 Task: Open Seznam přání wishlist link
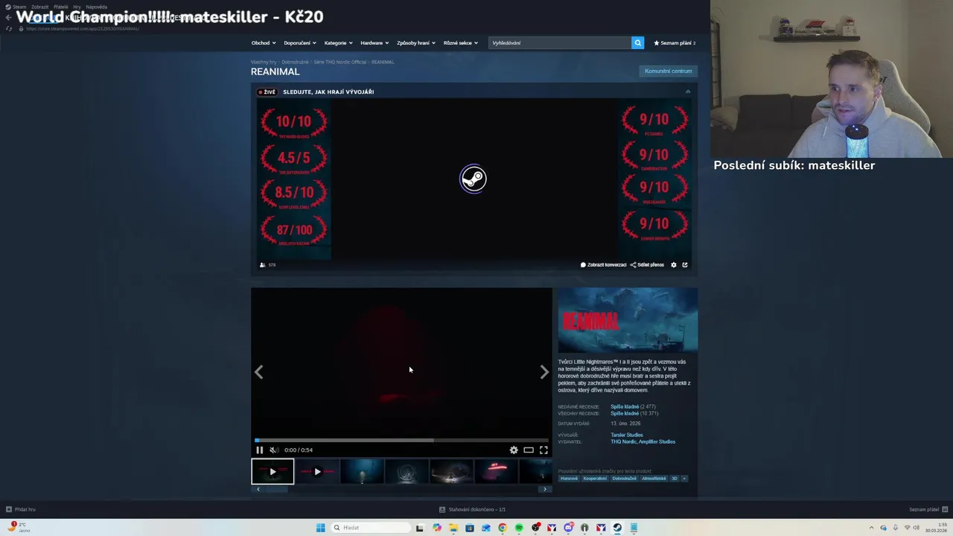(675, 42)
